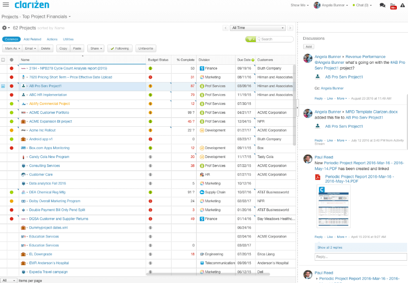This screenshot has width=408, height=283.
Task: Tick the select-all checkbox in the table header
Action: [3, 60]
